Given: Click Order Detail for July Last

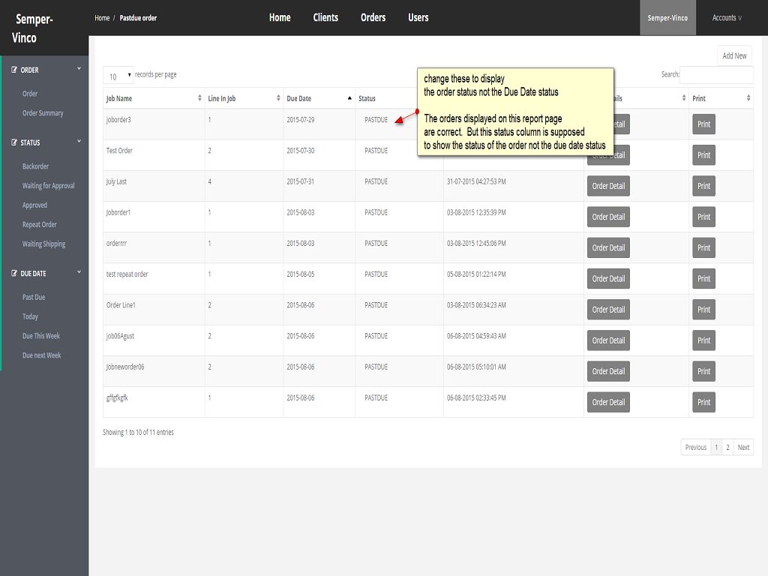Looking at the screenshot, I should [x=608, y=186].
